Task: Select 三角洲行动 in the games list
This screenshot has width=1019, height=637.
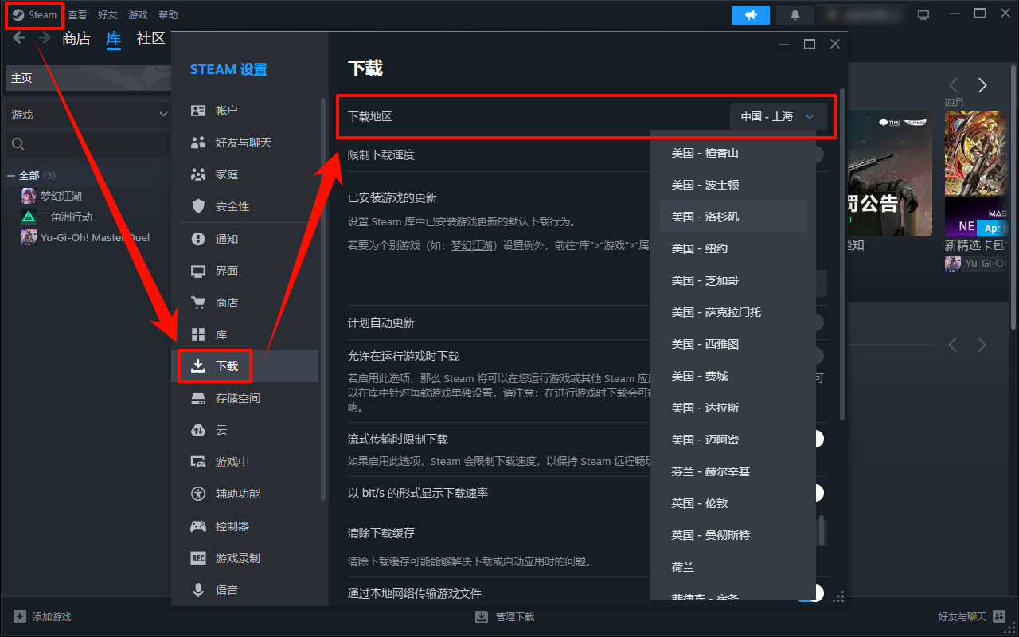Action: click(67, 217)
